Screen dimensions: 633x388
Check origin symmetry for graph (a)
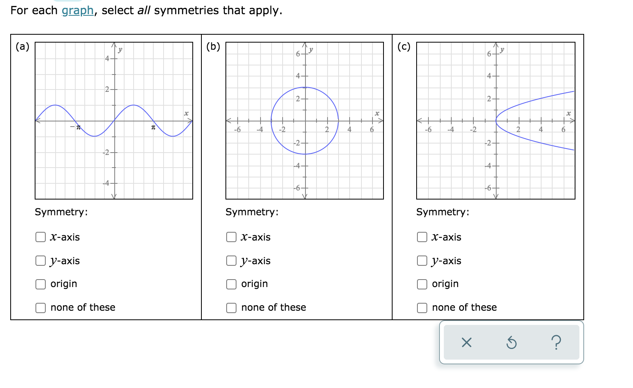pos(41,284)
